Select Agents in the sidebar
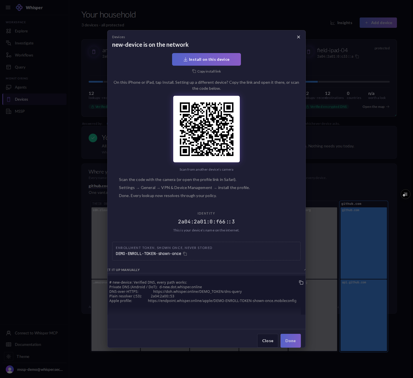This screenshot has height=378, width=413. click(x=34, y=87)
